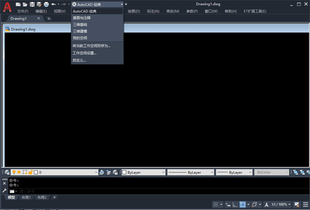
Task: Click the Open file folder icon
Action: click(x=25, y=4)
